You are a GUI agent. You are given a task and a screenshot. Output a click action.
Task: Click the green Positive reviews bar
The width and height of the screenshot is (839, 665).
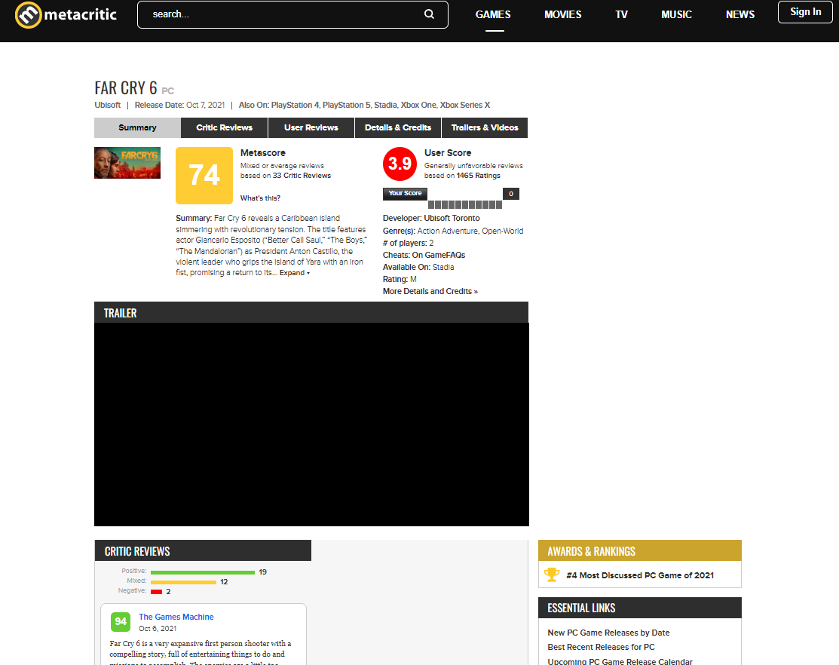[x=203, y=572]
